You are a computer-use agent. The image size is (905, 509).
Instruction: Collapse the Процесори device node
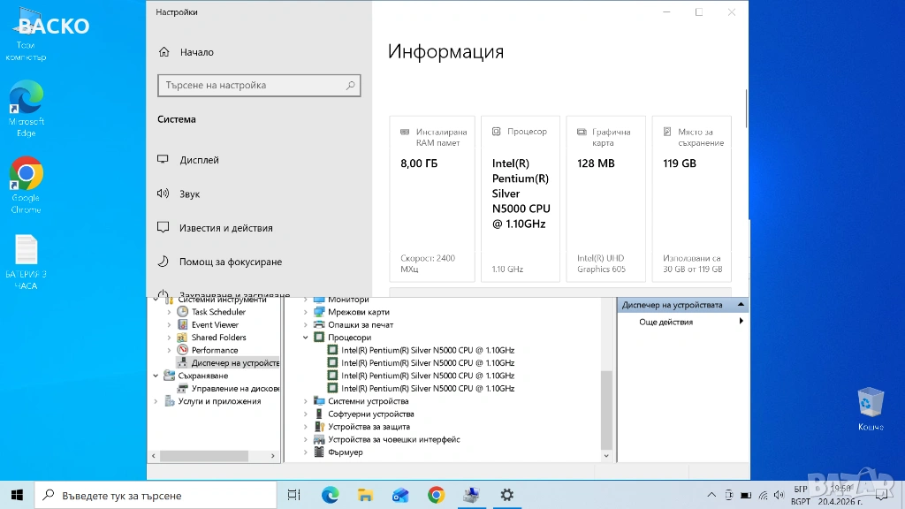tap(307, 338)
